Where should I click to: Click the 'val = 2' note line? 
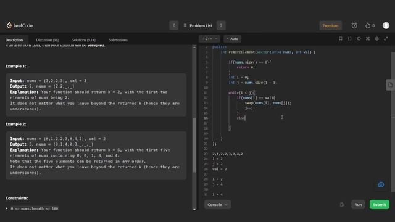click(219, 169)
